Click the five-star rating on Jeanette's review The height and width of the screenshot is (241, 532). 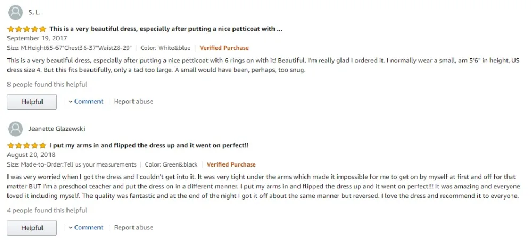pyautogui.click(x=27, y=145)
